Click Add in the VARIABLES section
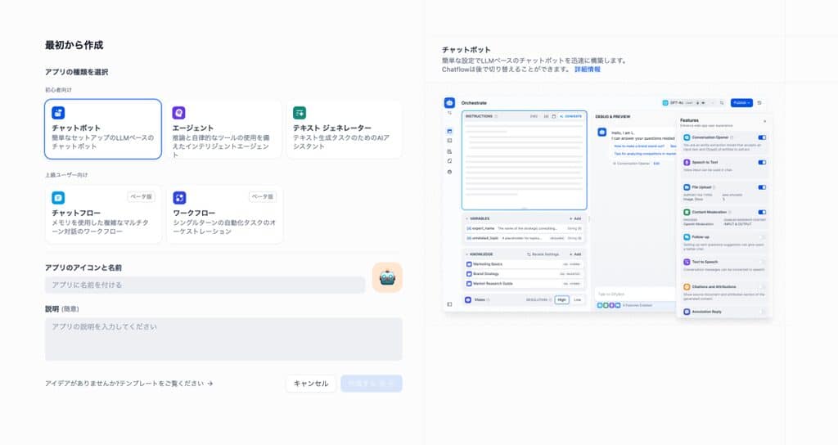 [x=575, y=218]
